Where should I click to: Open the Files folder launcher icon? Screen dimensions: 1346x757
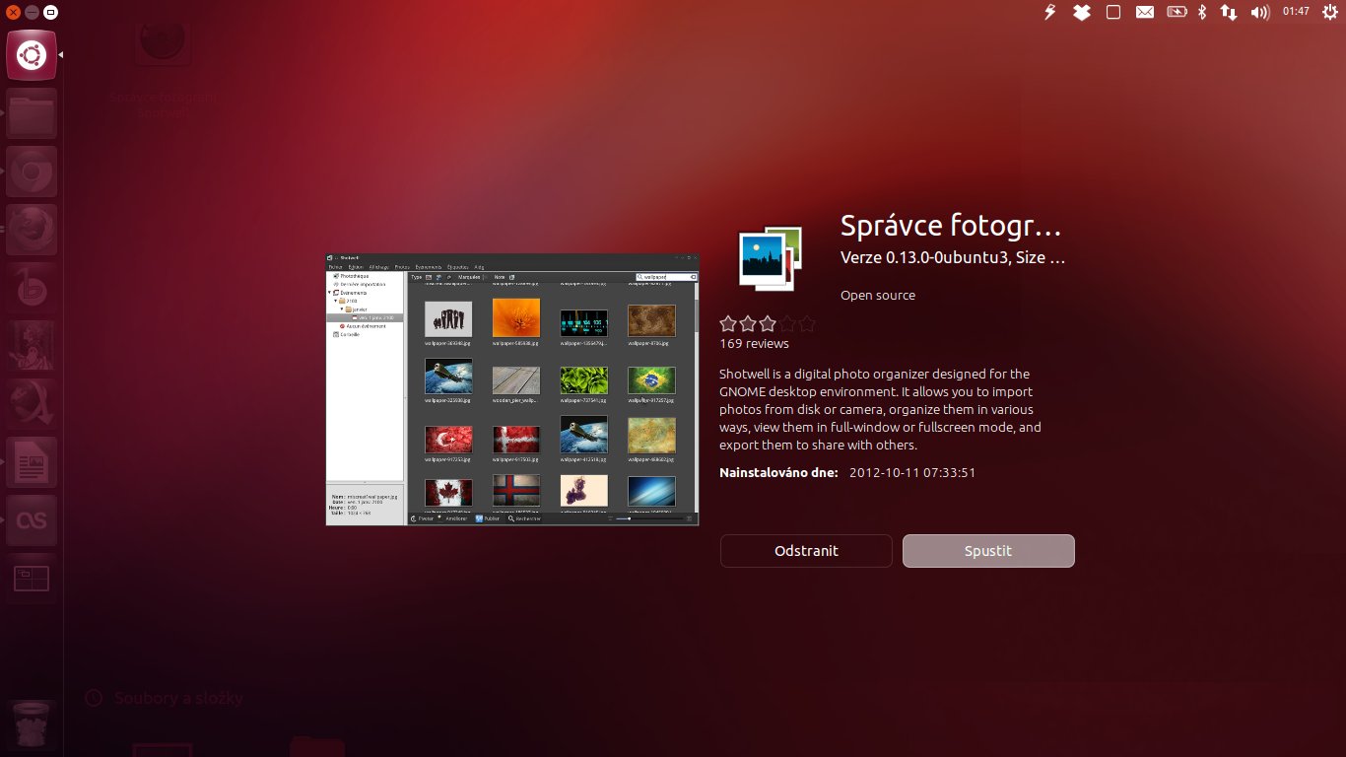tap(32, 113)
